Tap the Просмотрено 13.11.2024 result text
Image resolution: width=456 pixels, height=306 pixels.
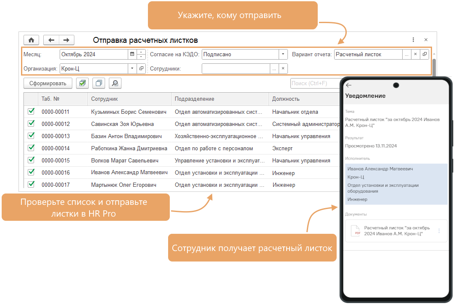[371, 146]
